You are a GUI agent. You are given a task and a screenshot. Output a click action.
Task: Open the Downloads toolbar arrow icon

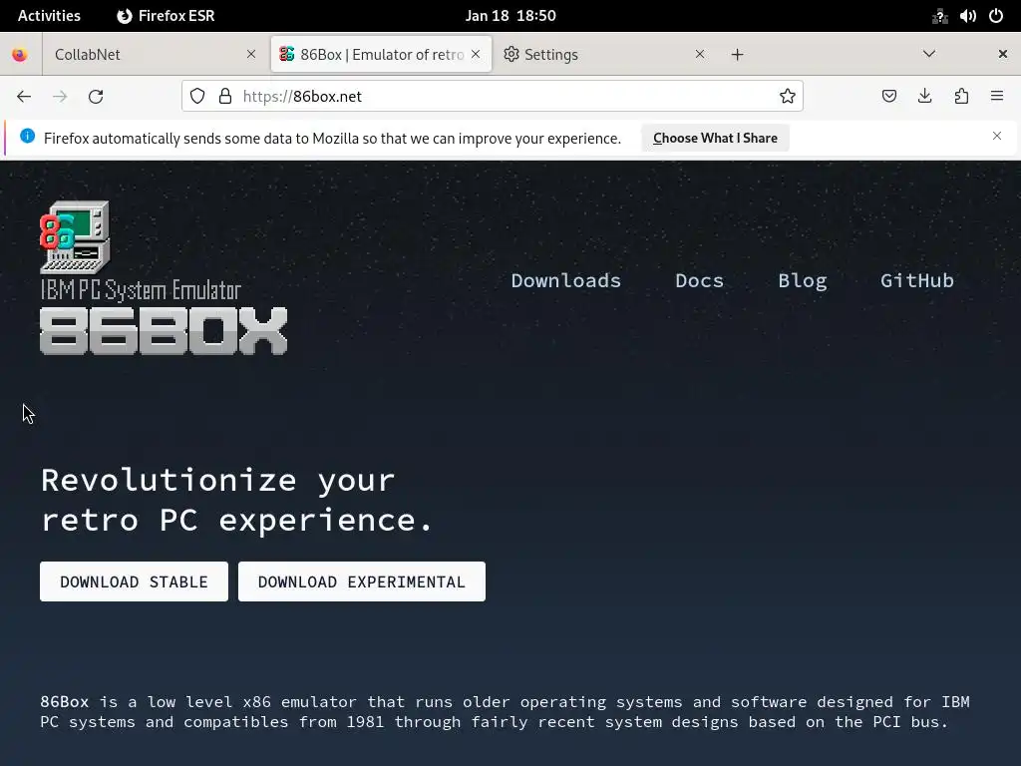click(924, 97)
